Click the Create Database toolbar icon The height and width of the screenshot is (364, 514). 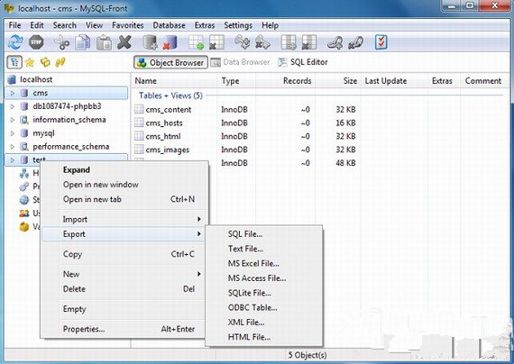(150, 42)
